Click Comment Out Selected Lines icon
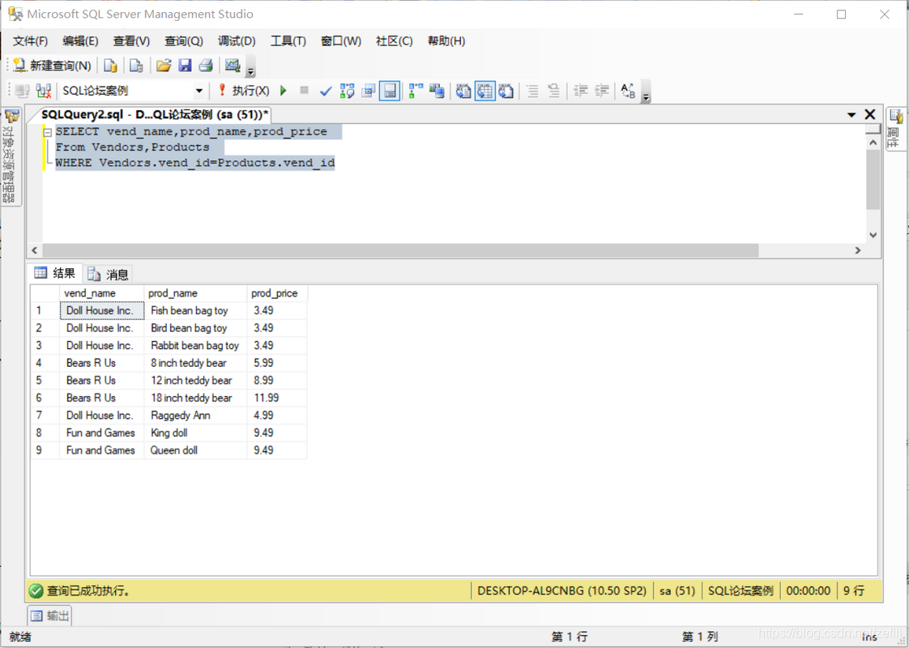 point(533,91)
